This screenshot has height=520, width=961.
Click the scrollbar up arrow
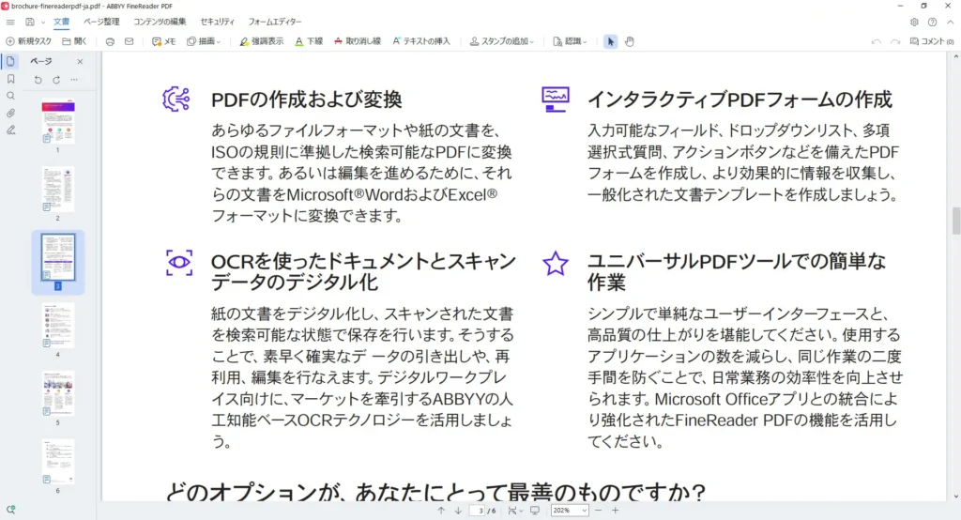(x=955, y=56)
